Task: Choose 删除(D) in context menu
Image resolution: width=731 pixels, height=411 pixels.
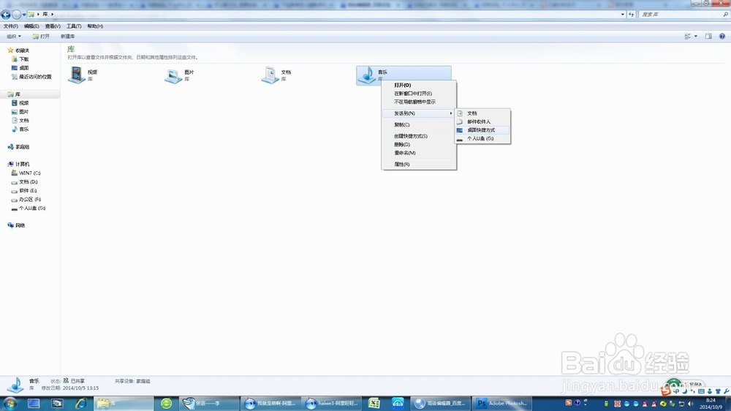Action: tap(419, 145)
